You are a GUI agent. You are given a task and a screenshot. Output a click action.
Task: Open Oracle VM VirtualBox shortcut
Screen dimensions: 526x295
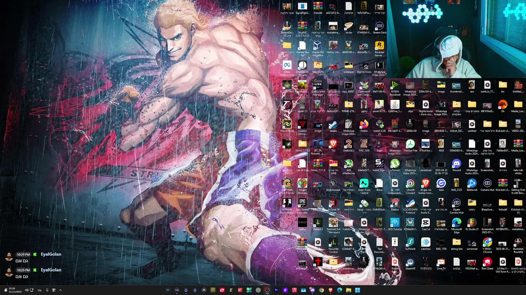(x=318, y=48)
